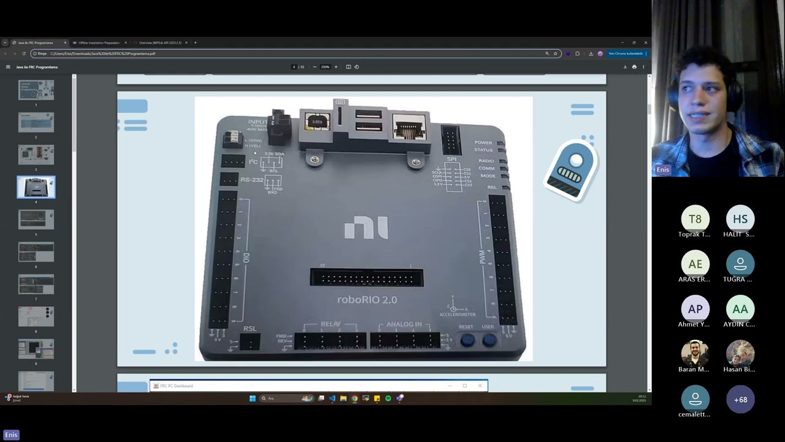Image resolution: width=785 pixels, height=442 pixels.
Task: Click AYDIN C participant avatar AA
Action: (x=740, y=309)
